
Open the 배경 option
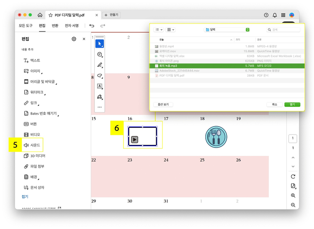[x=31, y=177]
